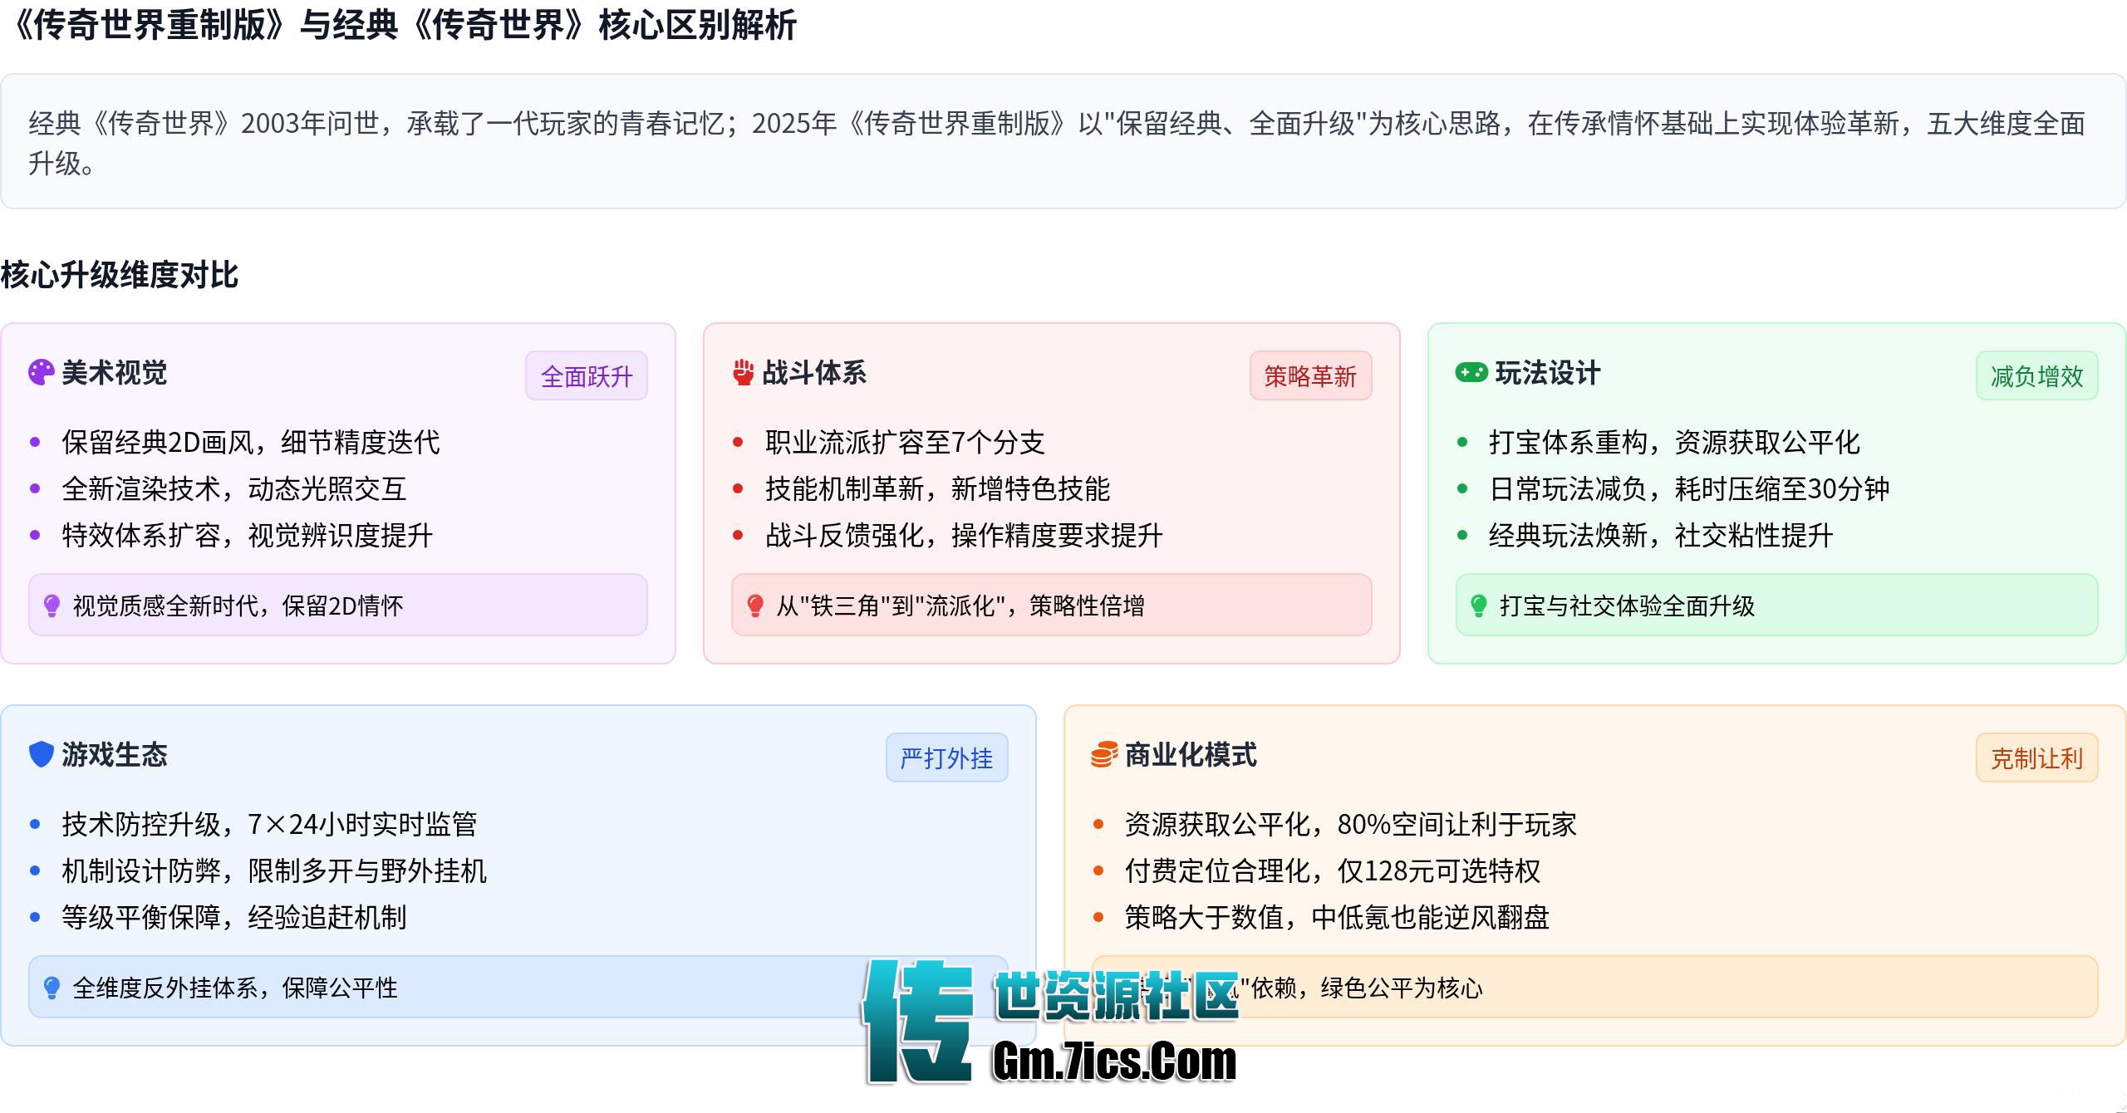The height and width of the screenshot is (1113, 2127).
Task: Click the shield icon beside 游戏生态
Action: [41, 754]
